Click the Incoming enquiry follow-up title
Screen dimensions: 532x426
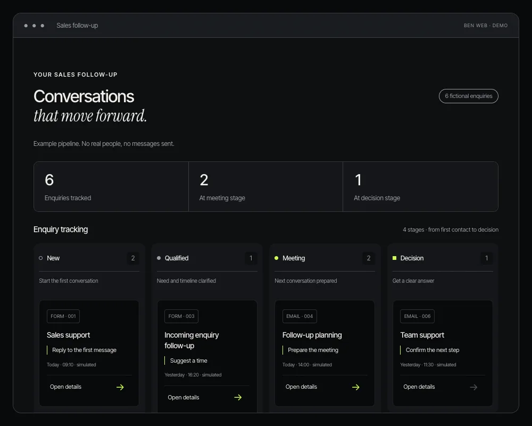coord(192,340)
